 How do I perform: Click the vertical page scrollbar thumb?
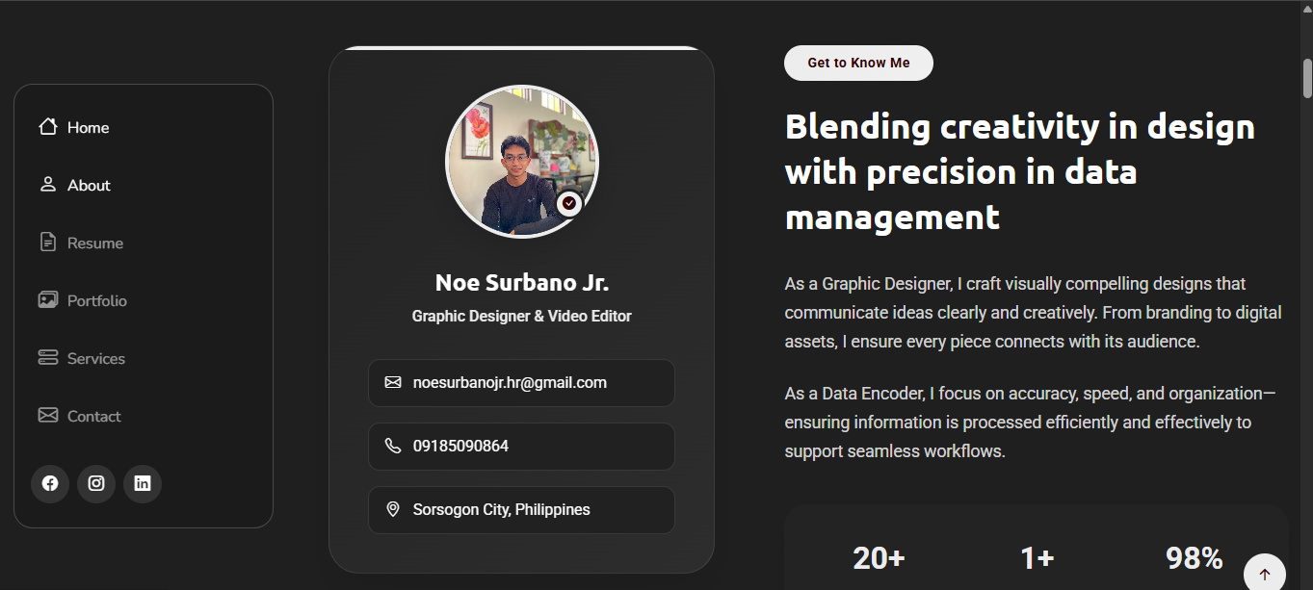(1307, 77)
